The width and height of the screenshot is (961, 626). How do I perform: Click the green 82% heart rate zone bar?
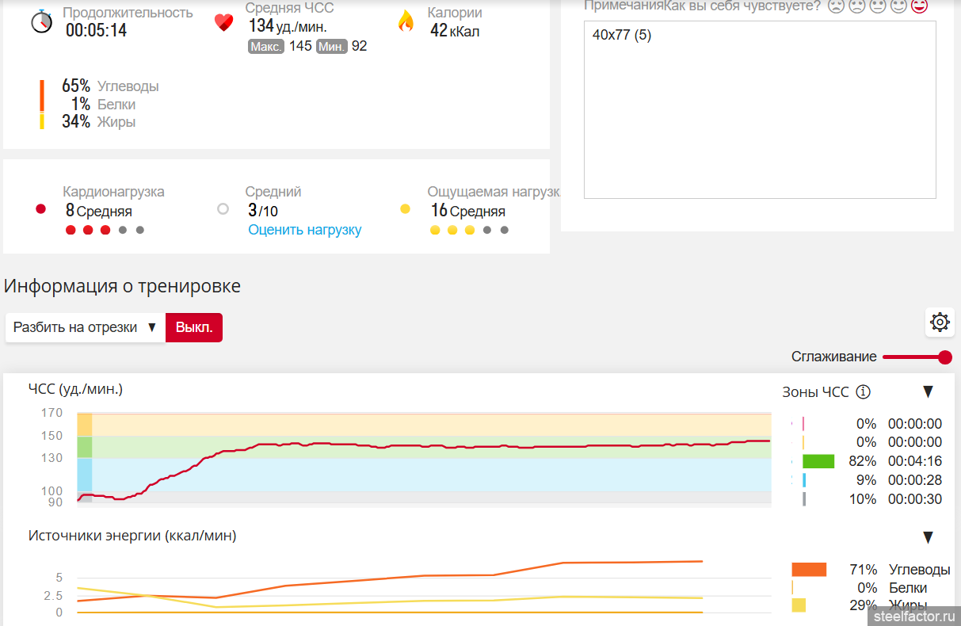[x=818, y=461]
